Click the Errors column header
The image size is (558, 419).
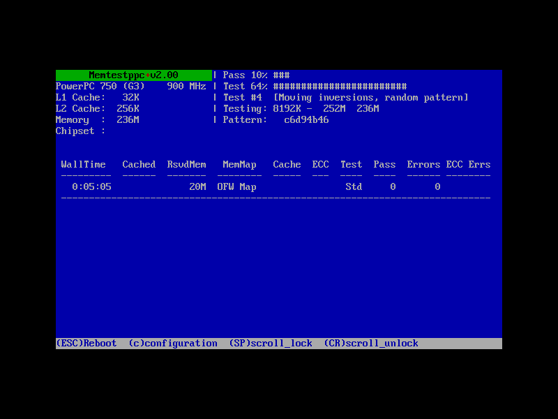tap(423, 164)
